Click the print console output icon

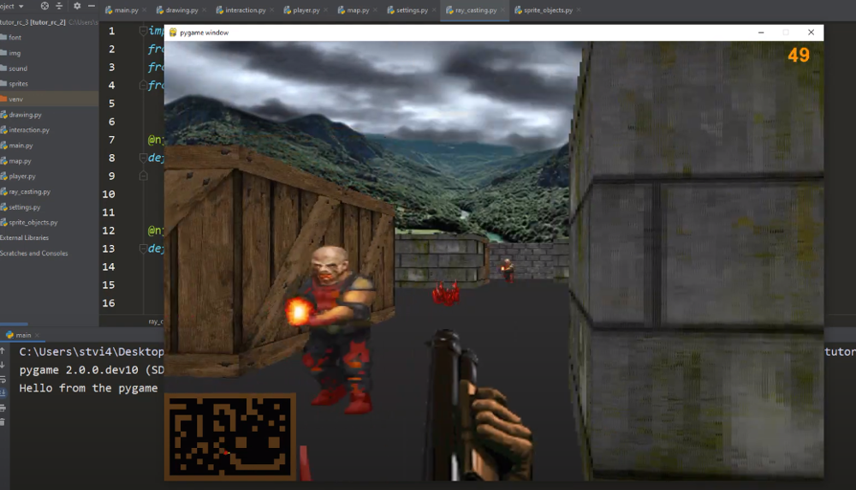(3, 408)
